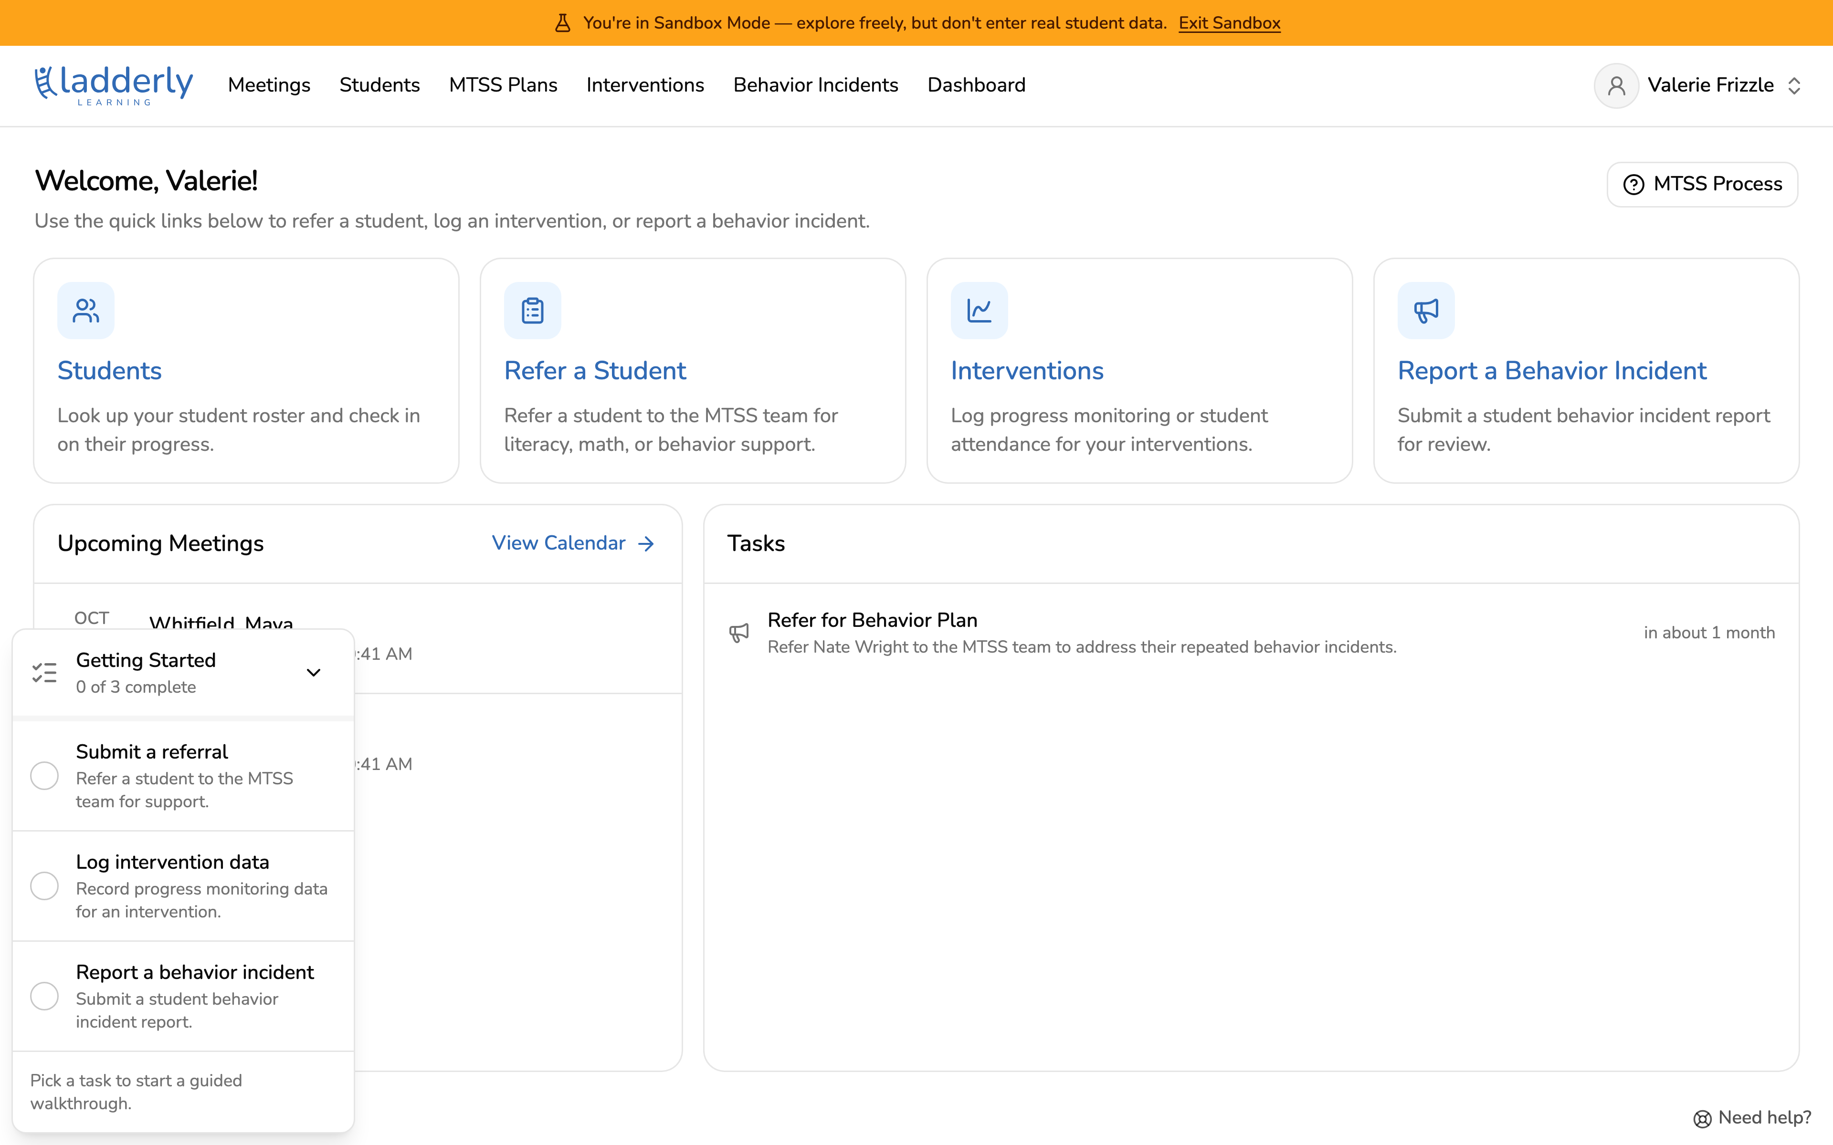Open the Interventions card title link
Image resolution: width=1833 pixels, height=1145 pixels.
tap(1027, 370)
